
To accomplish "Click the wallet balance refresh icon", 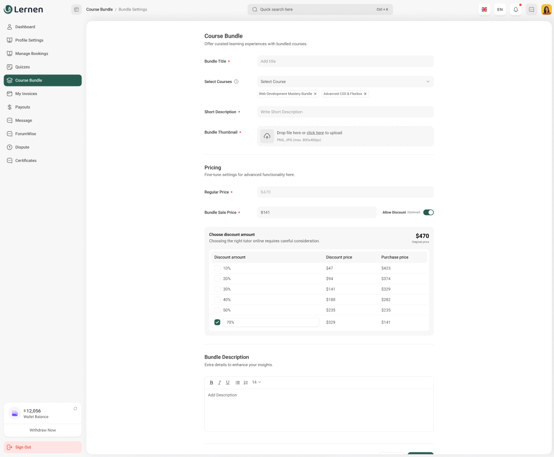I will [75, 408].
